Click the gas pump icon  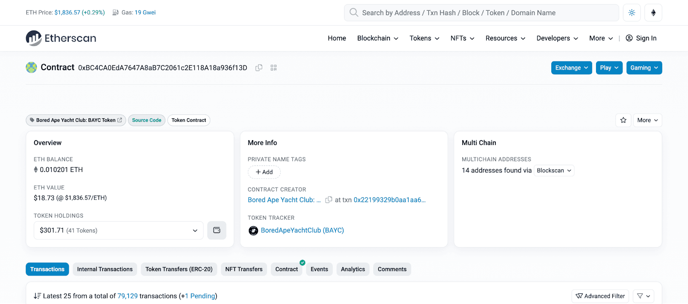tap(115, 12)
